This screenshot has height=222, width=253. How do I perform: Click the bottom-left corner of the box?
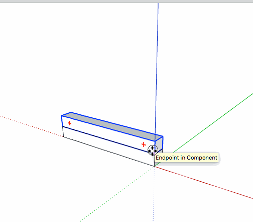click(64, 137)
